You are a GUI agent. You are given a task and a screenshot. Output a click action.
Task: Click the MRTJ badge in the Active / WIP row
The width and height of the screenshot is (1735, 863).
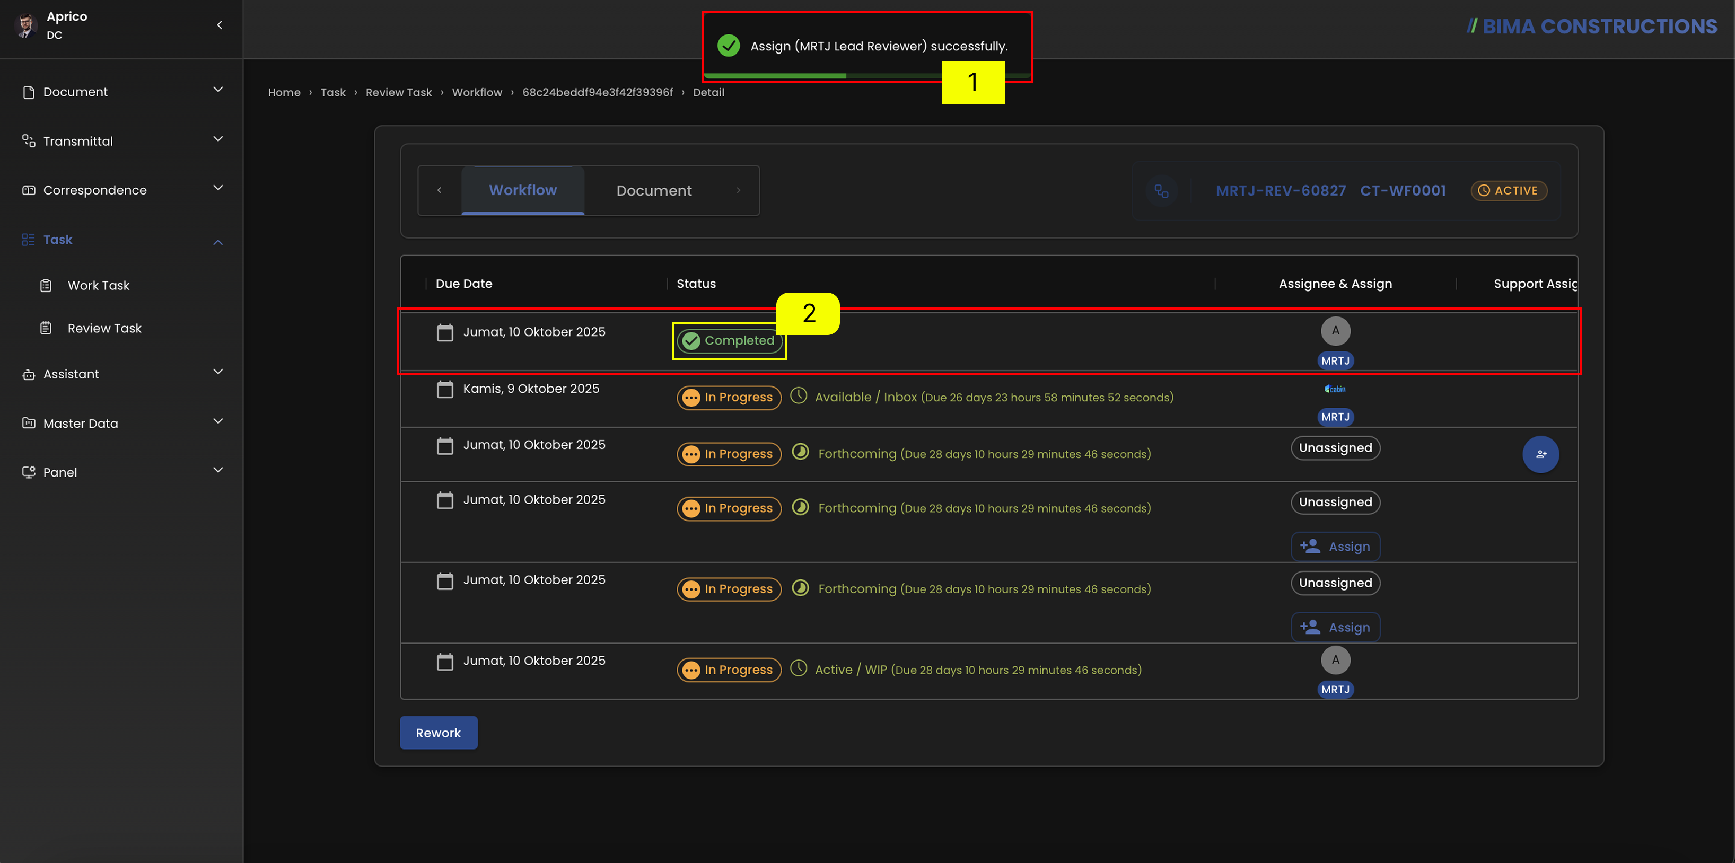[1335, 689]
